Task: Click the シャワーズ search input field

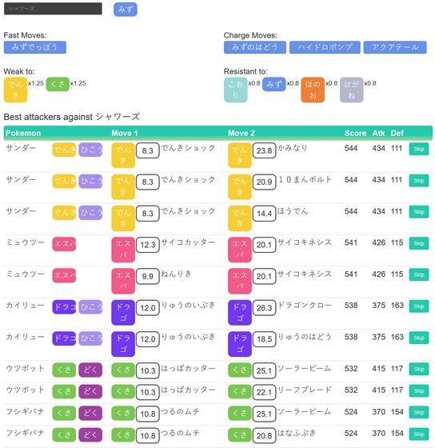Action: click(x=53, y=9)
